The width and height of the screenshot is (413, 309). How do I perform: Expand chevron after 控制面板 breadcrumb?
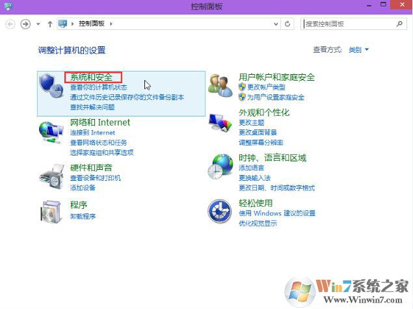pos(111,23)
